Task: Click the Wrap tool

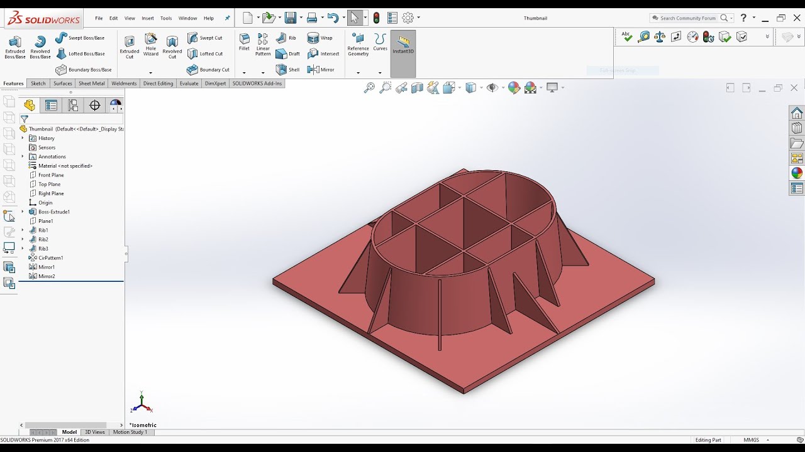Action: (320, 38)
